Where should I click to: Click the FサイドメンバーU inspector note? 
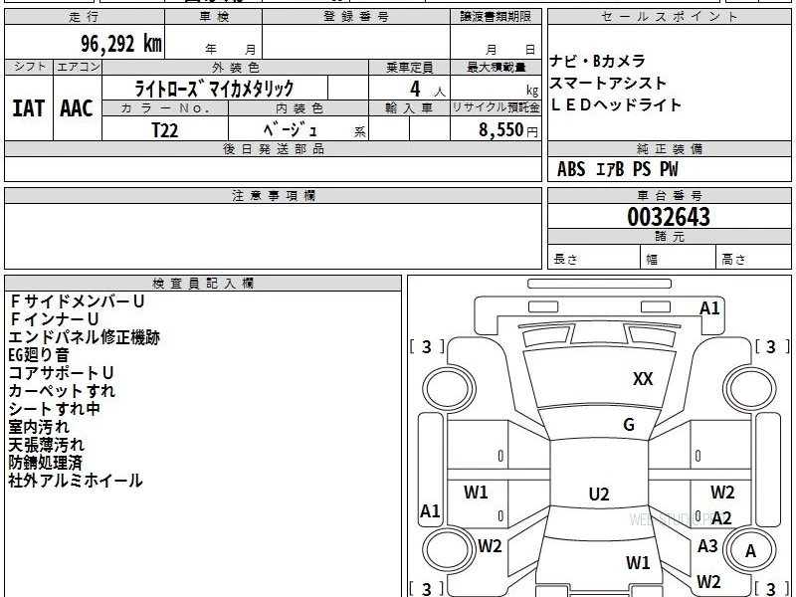pyautogui.click(x=77, y=301)
